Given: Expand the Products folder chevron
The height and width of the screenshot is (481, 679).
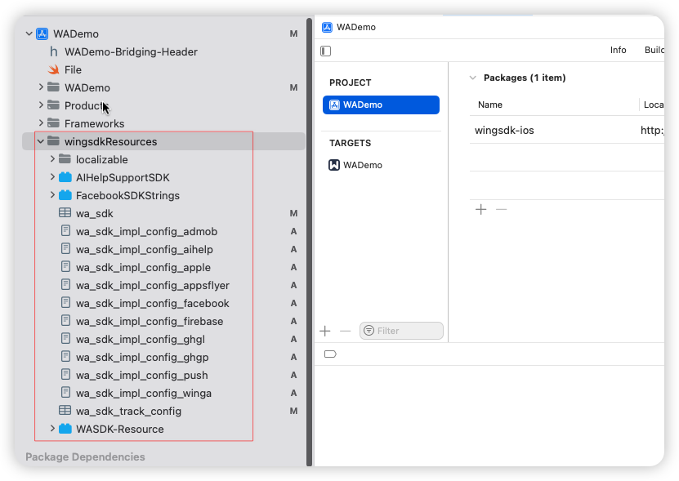Looking at the screenshot, I should pyautogui.click(x=41, y=105).
